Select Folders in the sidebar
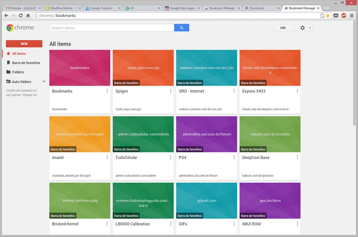Screen dimensions: 358x237 point(18,72)
